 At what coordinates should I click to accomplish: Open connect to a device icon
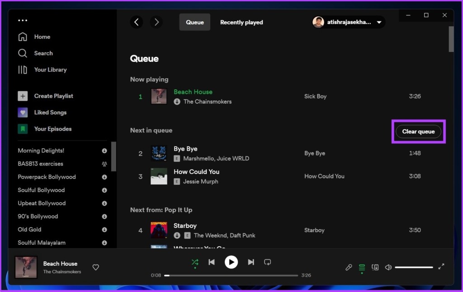click(375, 267)
